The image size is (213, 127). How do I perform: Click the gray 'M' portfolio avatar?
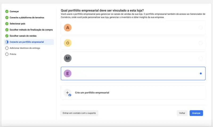[x=68, y=58]
